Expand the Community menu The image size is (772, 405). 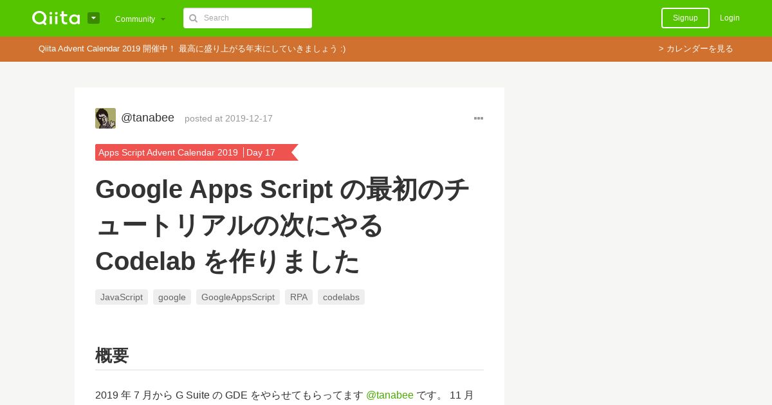140,19
